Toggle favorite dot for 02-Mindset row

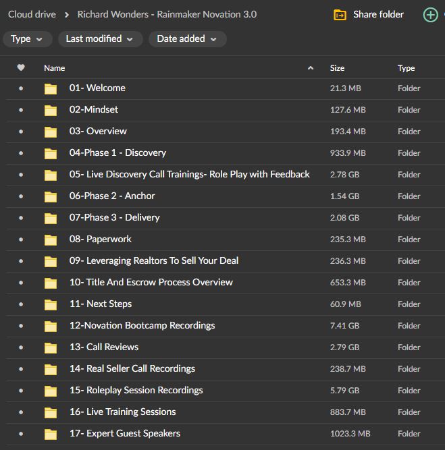click(21, 110)
